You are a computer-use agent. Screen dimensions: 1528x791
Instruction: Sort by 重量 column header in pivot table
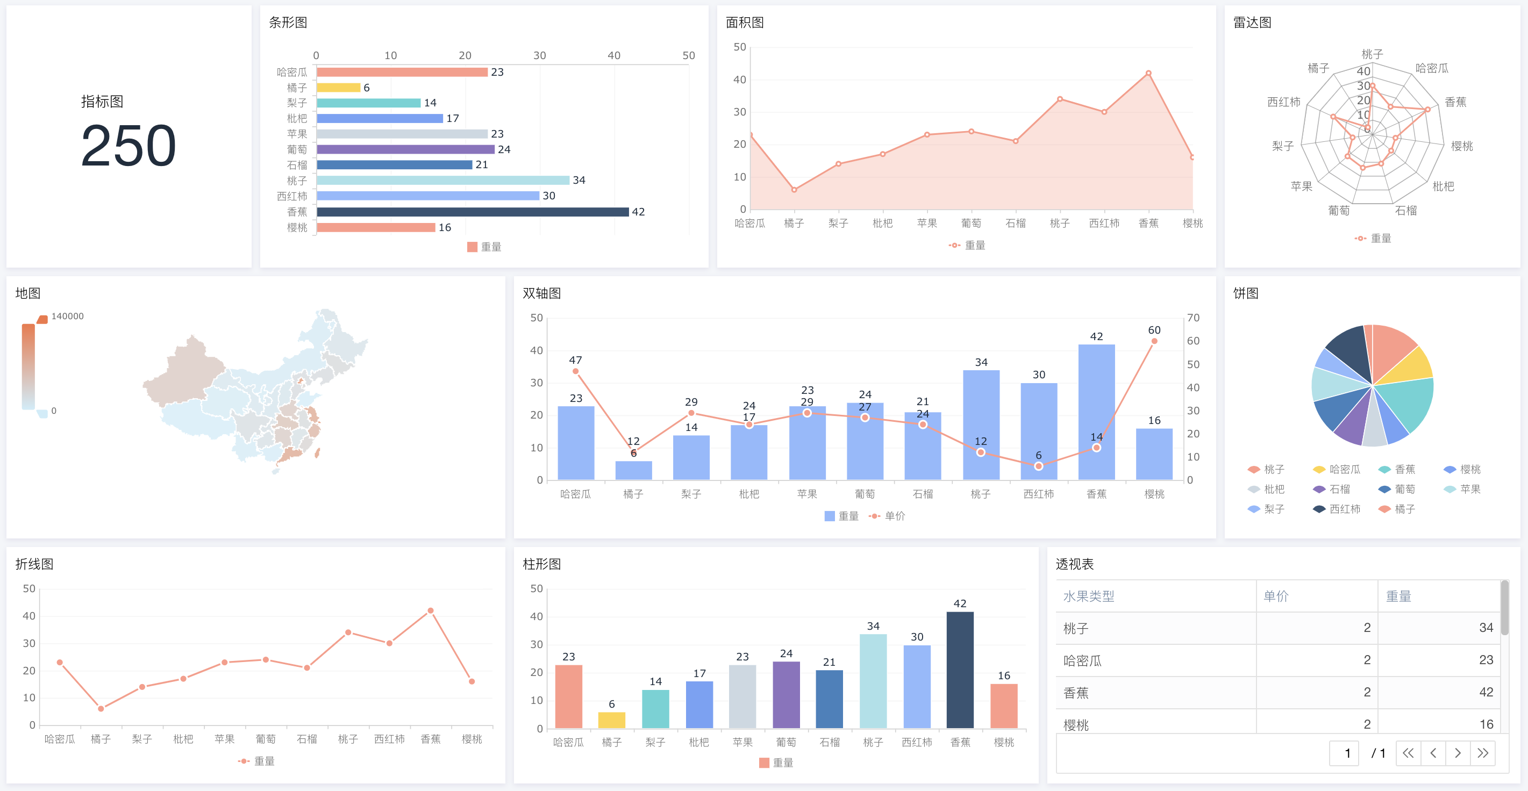click(x=1398, y=596)
